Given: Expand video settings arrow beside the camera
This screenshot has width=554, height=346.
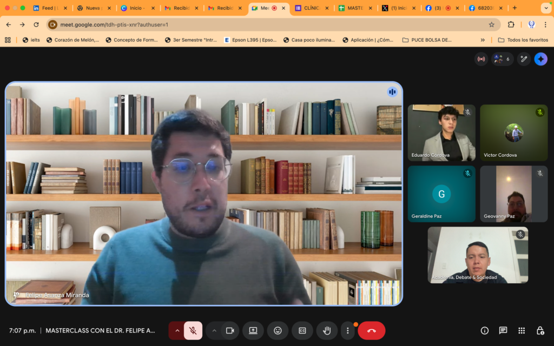Looking at the screenshot, I should (x=214, y=330).
